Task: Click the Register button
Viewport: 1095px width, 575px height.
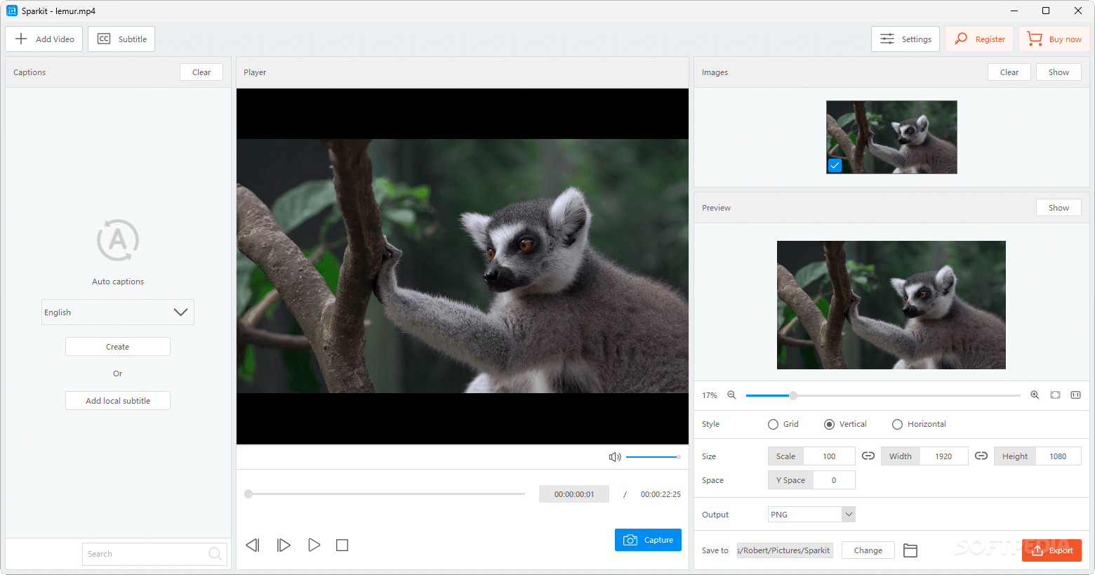Action: click(x=979, y=39)
